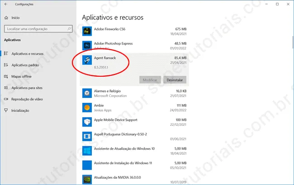The width and height of the screenshot is (294, 185).
Task: Select Assistente de Atualização do Windows 10
Action: 124,148
